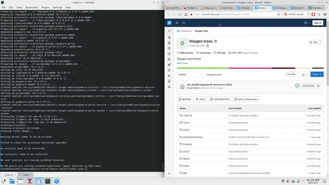Open the Snippets scissors icon in the sidebar

[169, 87]
